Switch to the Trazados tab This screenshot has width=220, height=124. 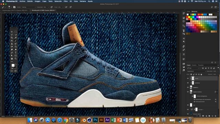point(201,65)
